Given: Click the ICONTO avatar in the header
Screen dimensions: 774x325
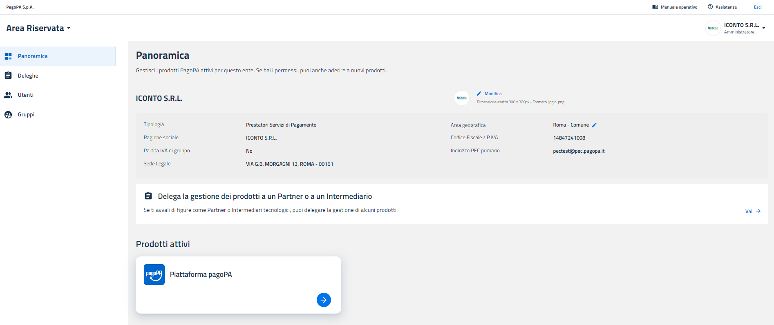Looking at the screenshot, I should tap(713, 28).
